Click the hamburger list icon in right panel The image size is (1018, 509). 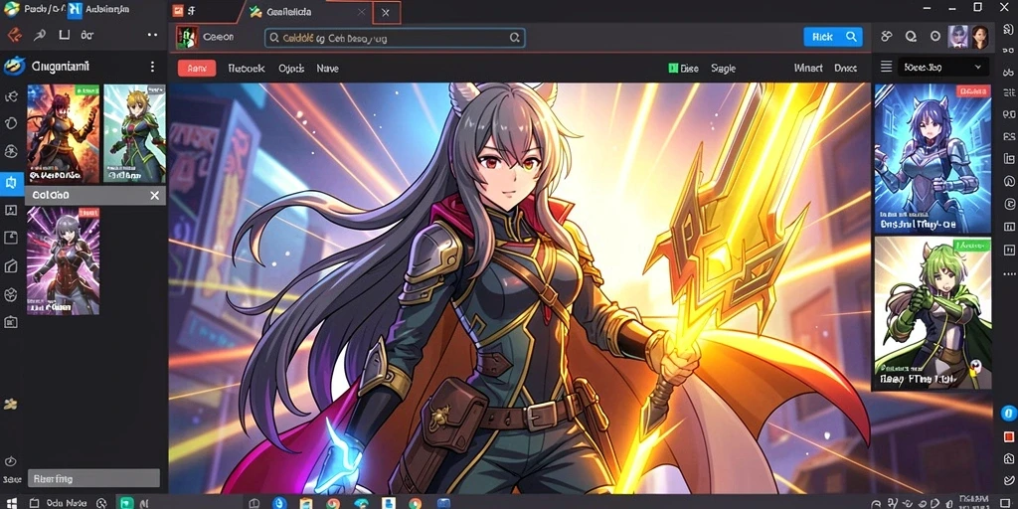click(x=886, y=67)
